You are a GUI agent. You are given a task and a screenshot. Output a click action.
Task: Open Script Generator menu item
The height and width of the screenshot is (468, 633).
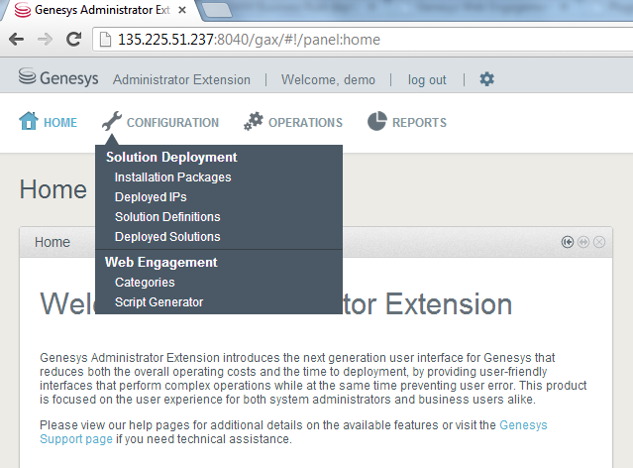tap(158, 302)
